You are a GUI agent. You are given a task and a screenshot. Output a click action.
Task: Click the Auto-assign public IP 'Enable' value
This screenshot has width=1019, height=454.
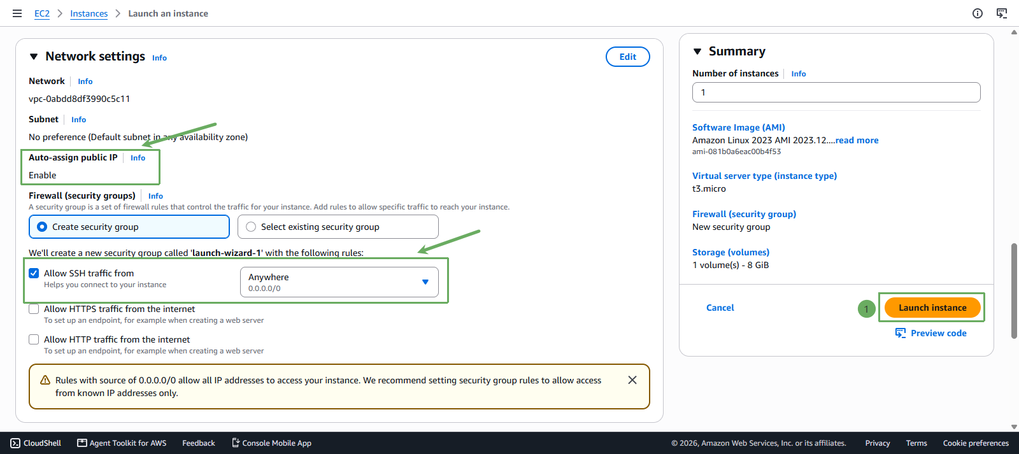coord(43,175)
